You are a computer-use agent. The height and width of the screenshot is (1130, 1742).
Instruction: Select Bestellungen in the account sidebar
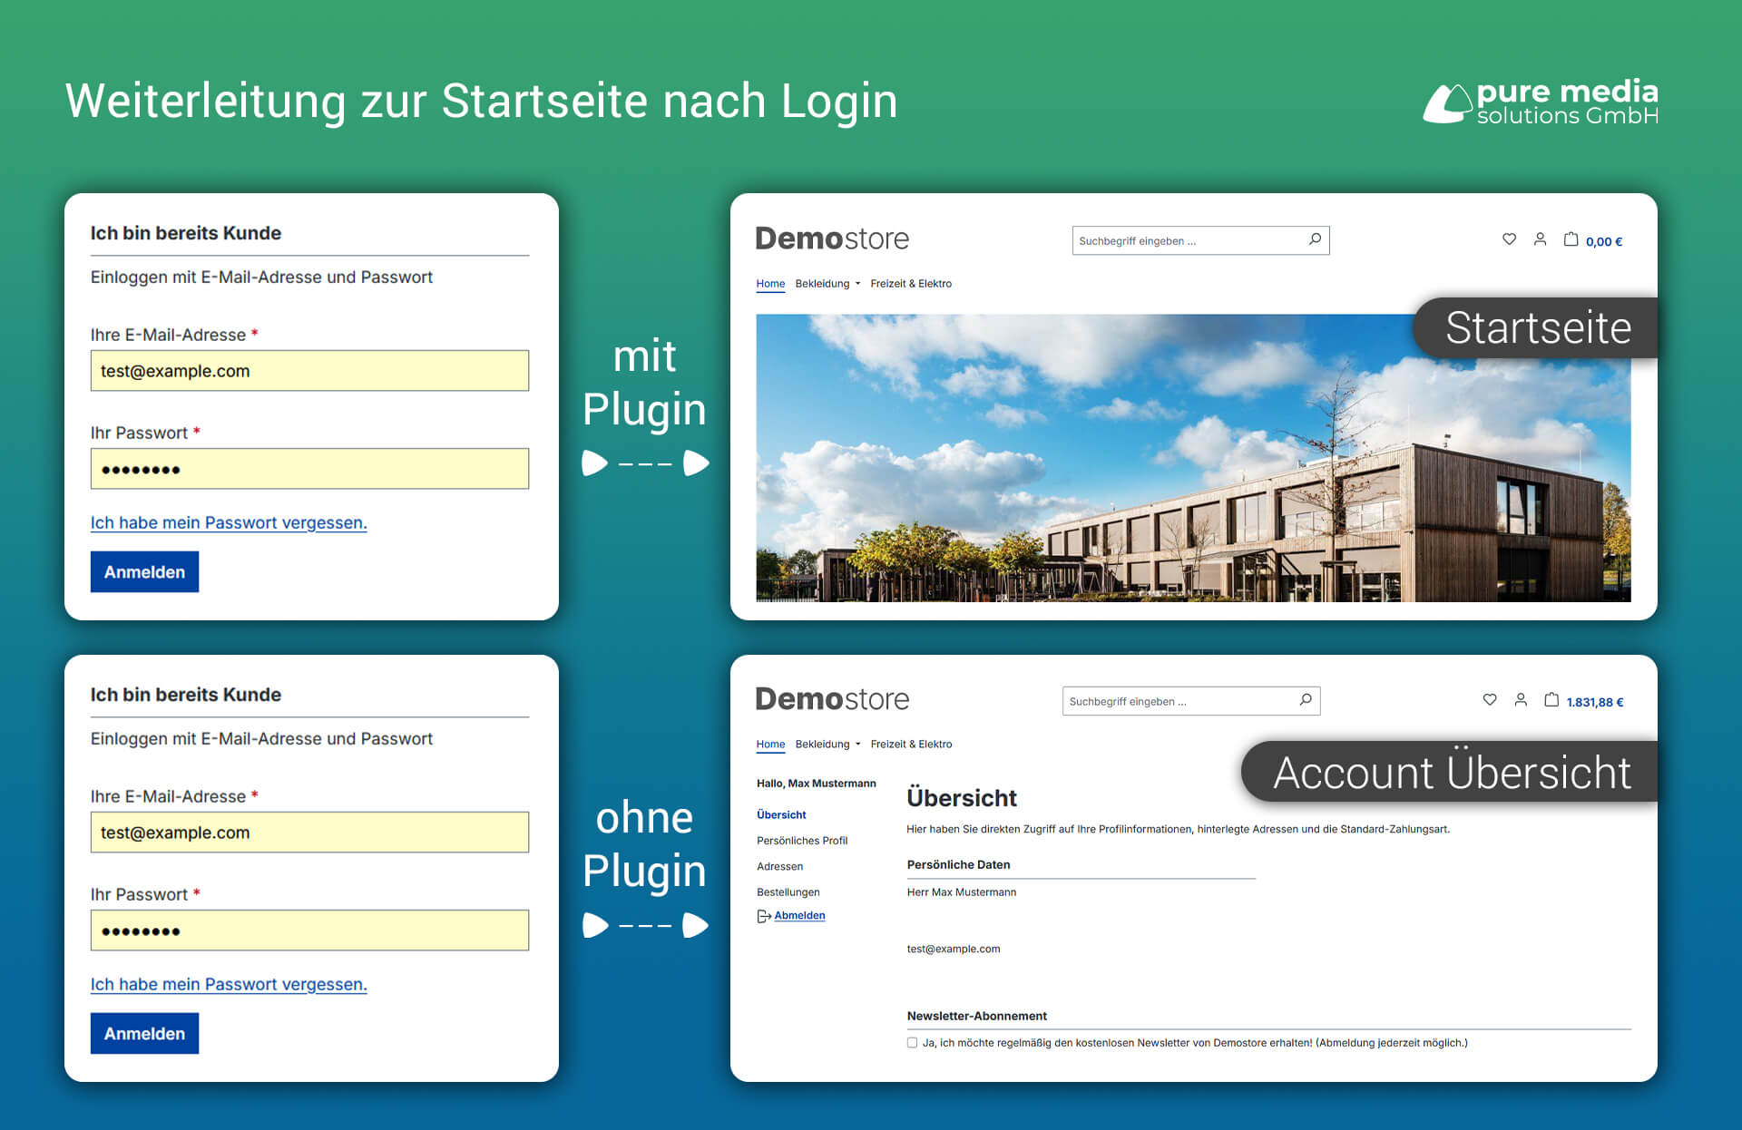click(x=788, y=891)
